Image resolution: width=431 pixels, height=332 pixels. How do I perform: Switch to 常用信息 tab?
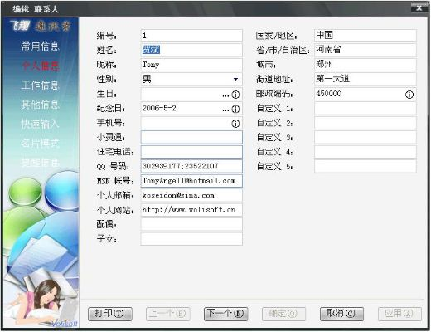40,46
